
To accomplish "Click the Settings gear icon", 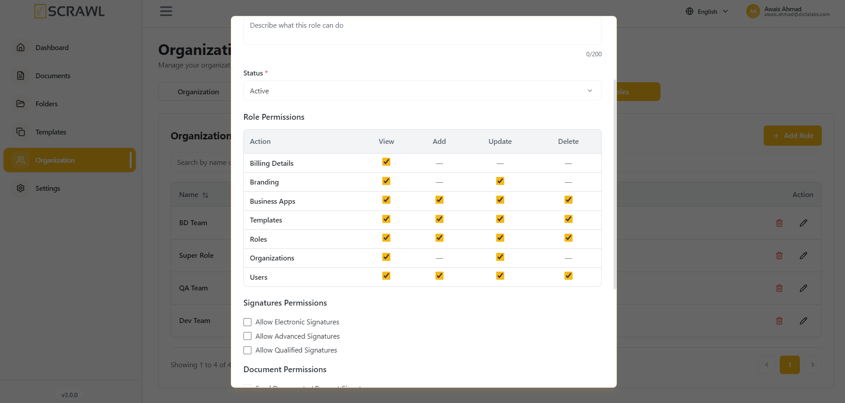I will click(x=21, y=188).
